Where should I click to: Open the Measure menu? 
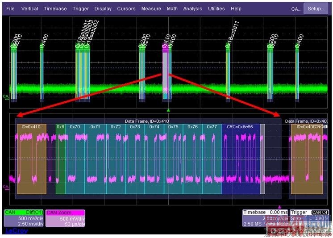[x=151, y=9]
